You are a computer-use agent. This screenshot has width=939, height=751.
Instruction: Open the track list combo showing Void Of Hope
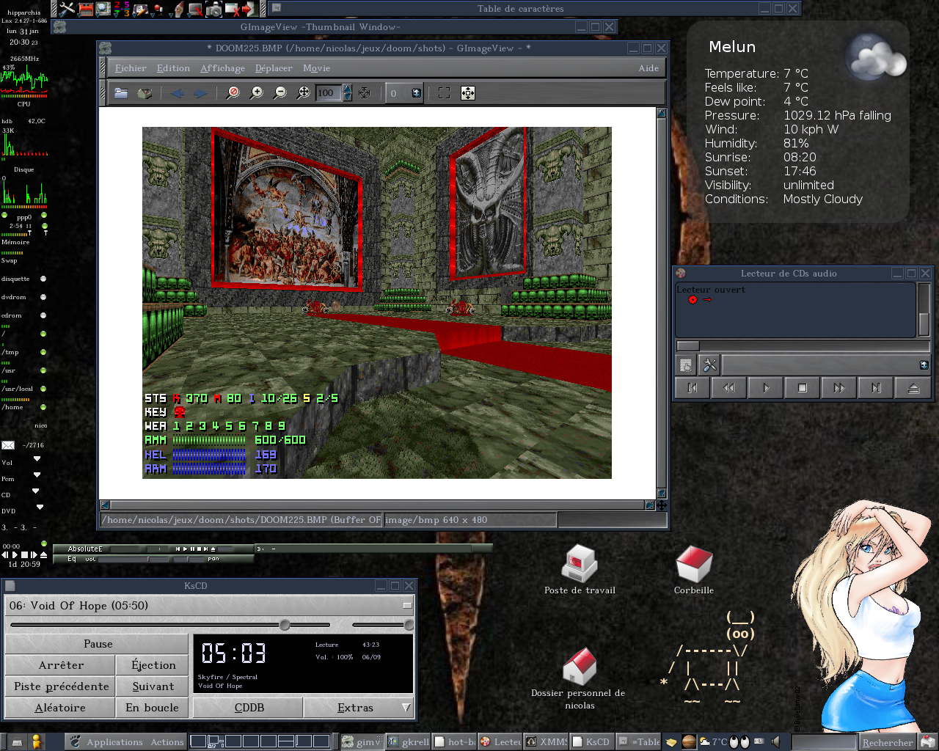point(209,606)
